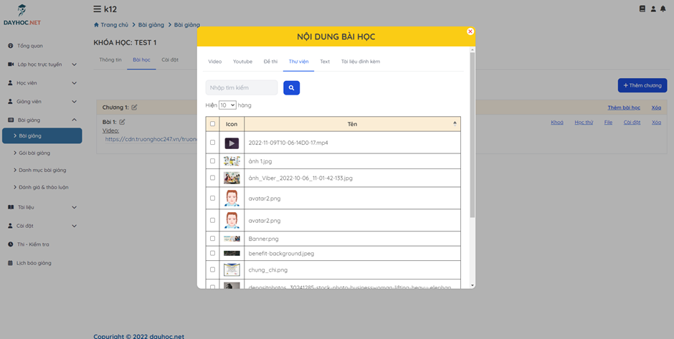
Task: Open the notifications bell icon
Action: (x=663, y=9)
